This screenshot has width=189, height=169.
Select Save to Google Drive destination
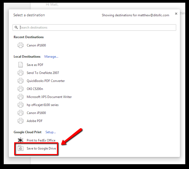pos(41,148)
